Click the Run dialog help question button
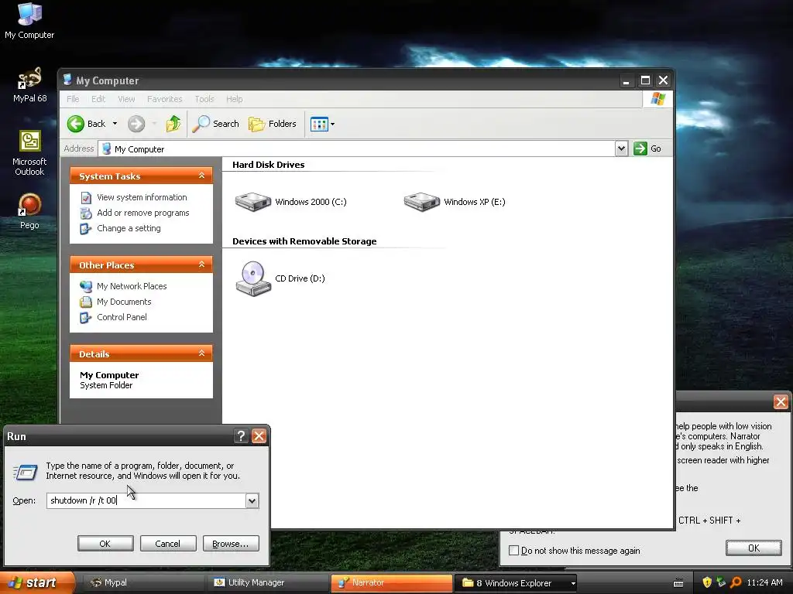Image resolution: width=793 pixels, height=594 pixels. [242, 436]
